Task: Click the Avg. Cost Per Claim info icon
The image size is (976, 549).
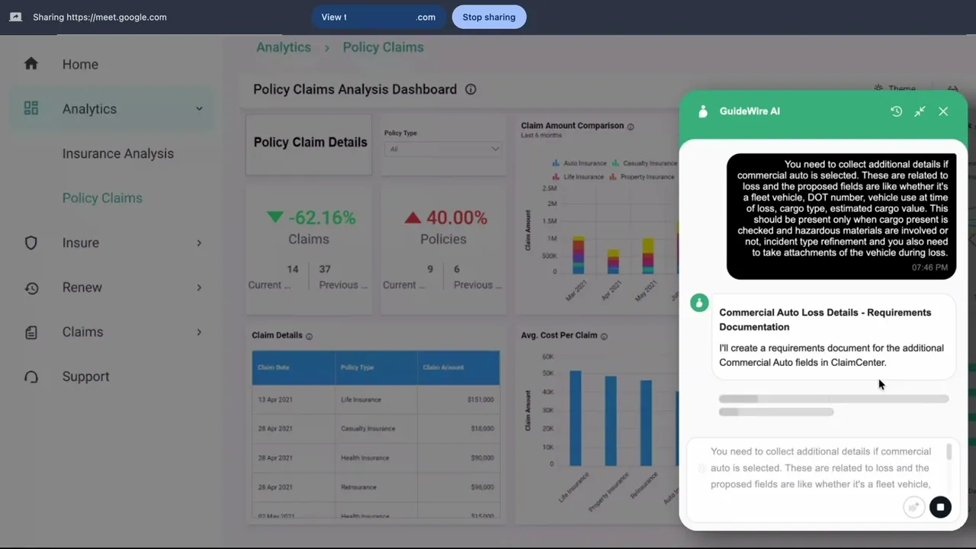Action: pyautogui.click(x=604, y=336)
